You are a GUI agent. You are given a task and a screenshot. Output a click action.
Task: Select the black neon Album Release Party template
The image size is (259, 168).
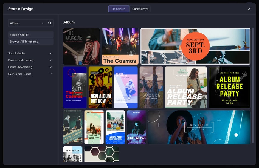coord(230,87)
